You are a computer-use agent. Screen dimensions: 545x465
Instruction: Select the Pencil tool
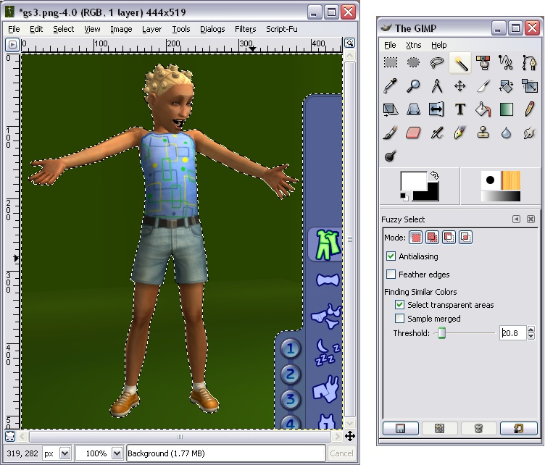(528, 109)
